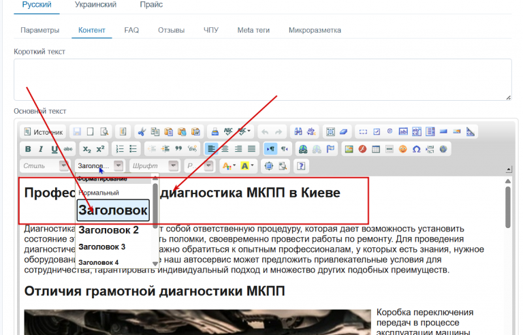Screen dimensions: 523x335
Task: Toggle Italic formatting
Action: (x=41, y=149)
